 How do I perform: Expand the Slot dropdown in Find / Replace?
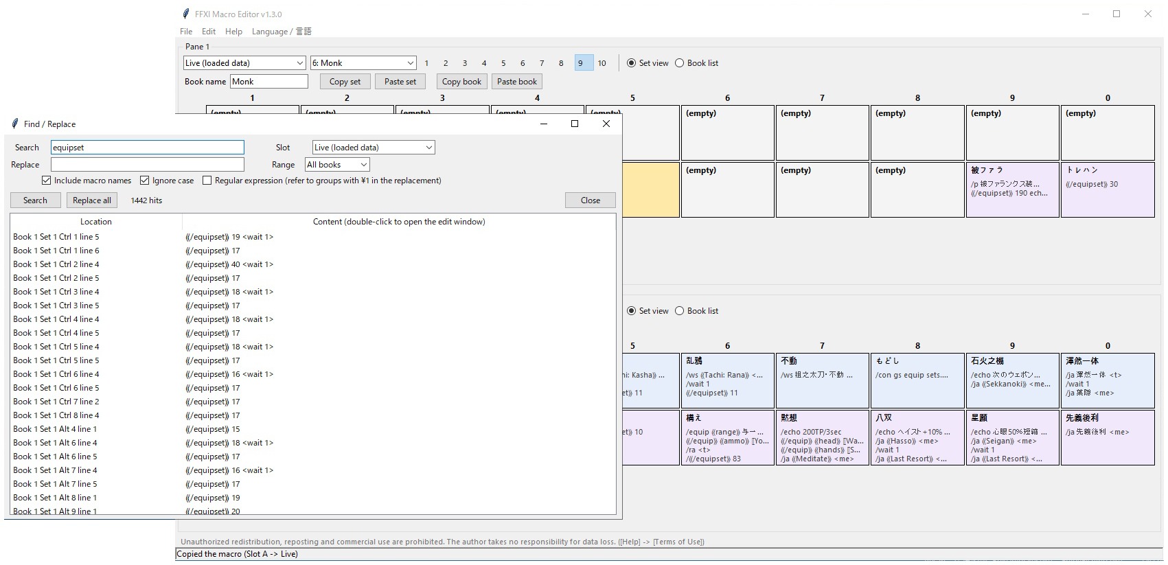pyautogui.click(x=374, y=148)
